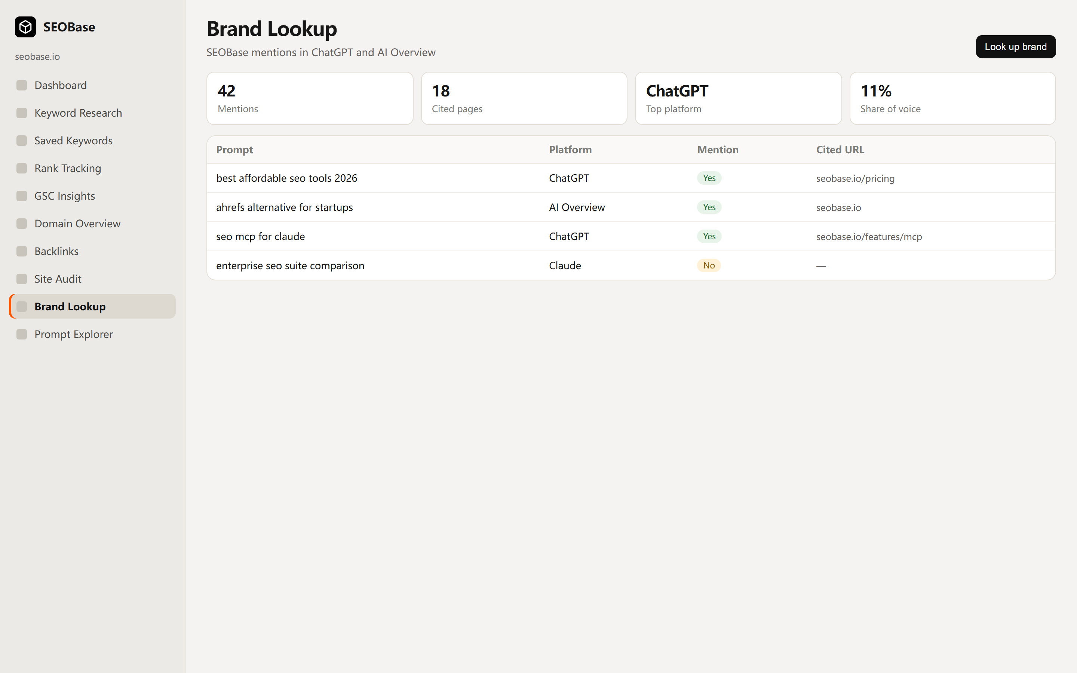Click the Site Audit sidebar icon
The width and height of the screenshot is (1077, 673).
tap(22, 279)
